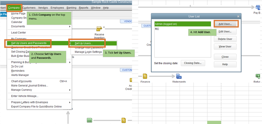The height and width of the screenshot is (124, 262).
Task: Click the percent icon at bottom
Action: tap(124, 120)
